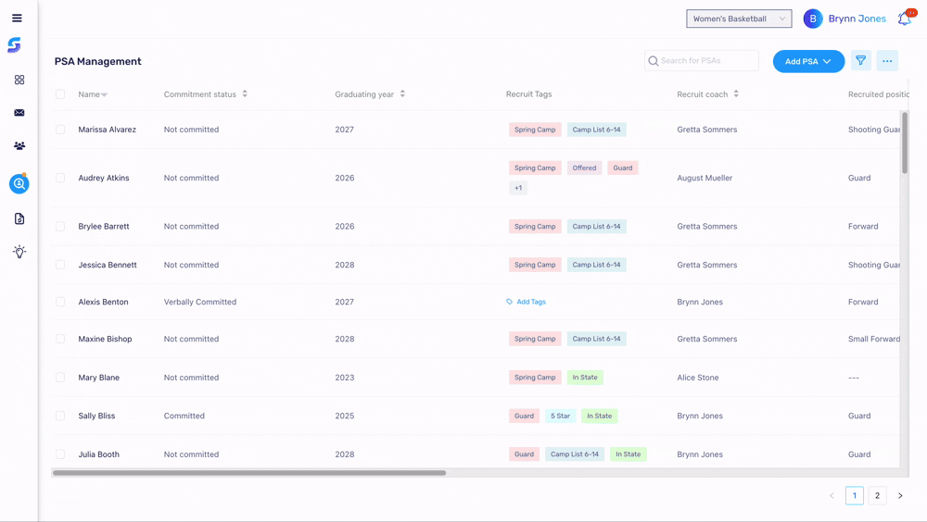Screen dimensions: 927x522
Task: Click August Mueller coach cell
Action: (x=705, y=178)
